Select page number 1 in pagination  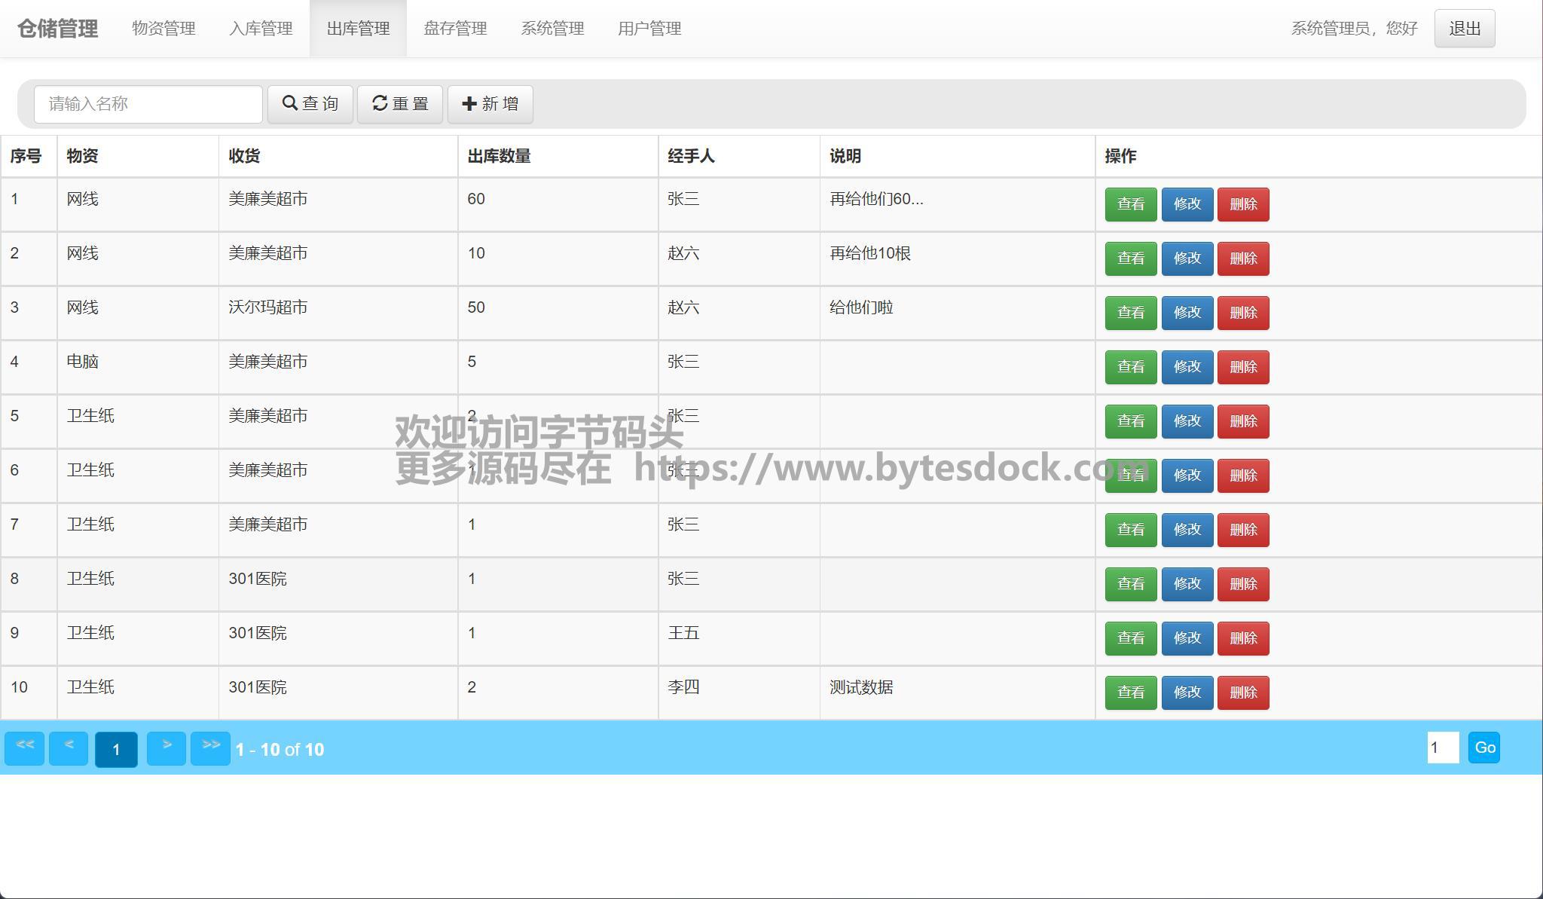[x=116, y=749]
